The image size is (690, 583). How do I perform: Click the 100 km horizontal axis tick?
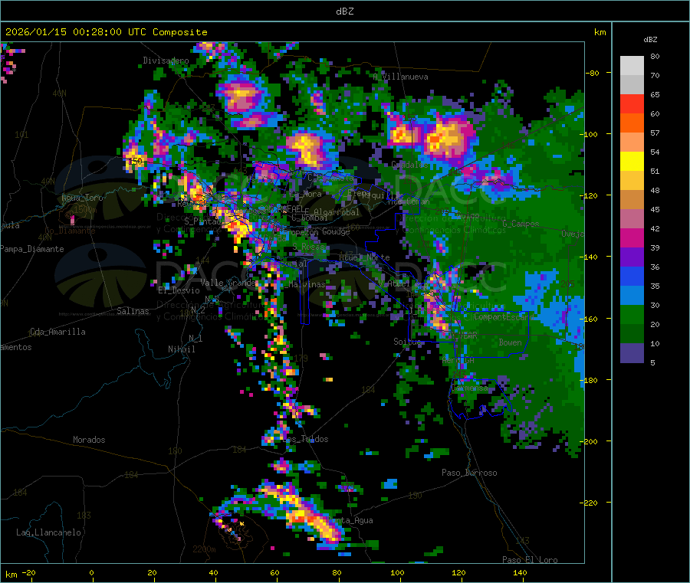coord(397,572)
